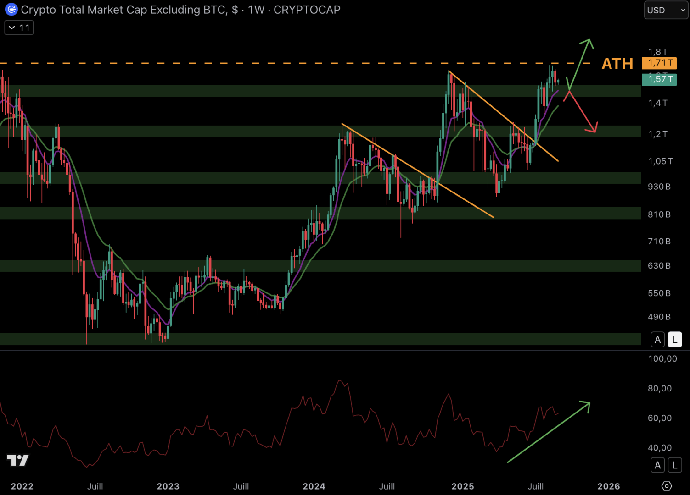Click the CRYPTOCAP source label

click(x=307, y=10)
